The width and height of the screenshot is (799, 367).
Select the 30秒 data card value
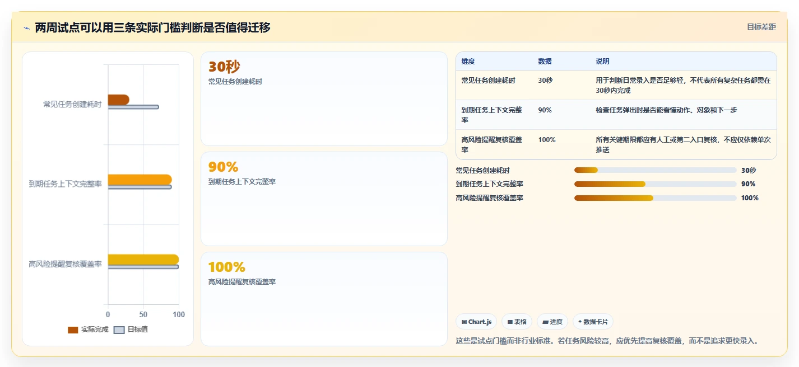224,67
